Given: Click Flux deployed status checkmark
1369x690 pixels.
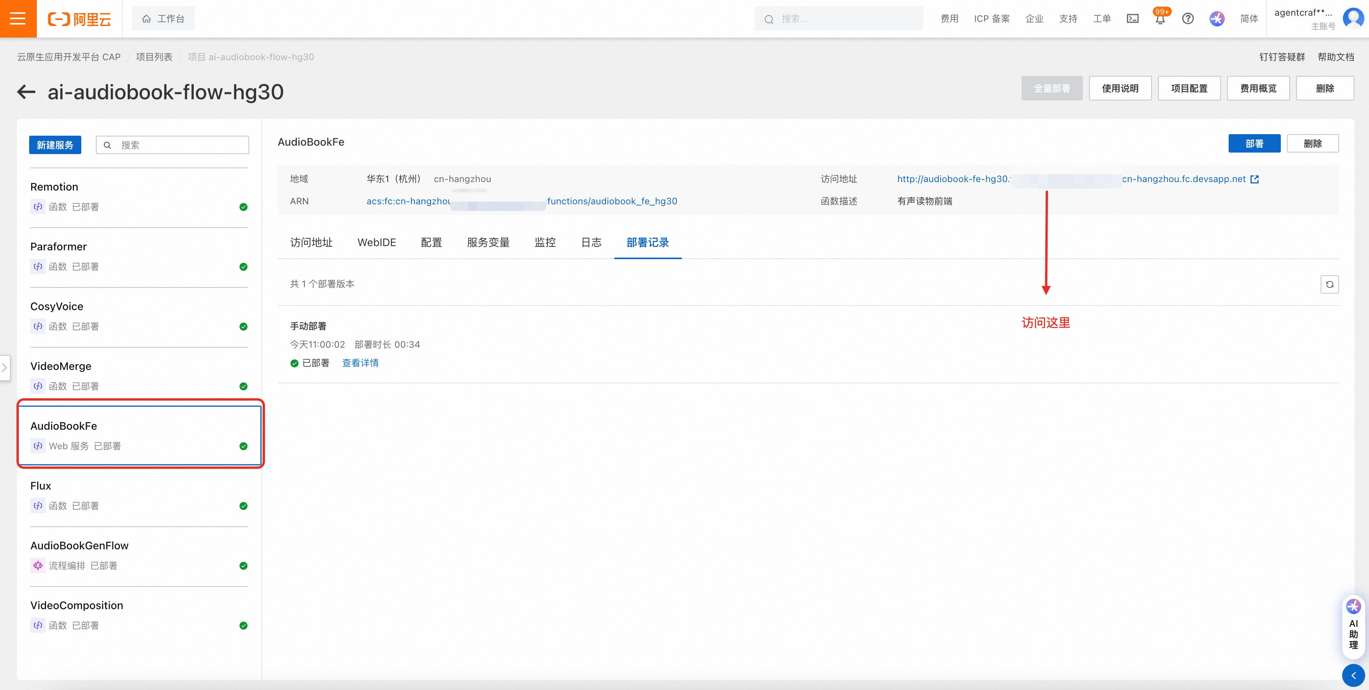Looking at the screenshot, I should tap(244, 506).
